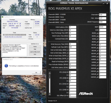The image size is (111, 103).
Task: Click the blue information icon in the dialog
Action: (x=6, y=66)
